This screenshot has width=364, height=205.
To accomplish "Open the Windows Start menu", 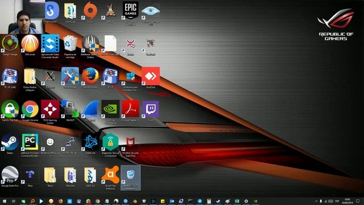I will pyautogui.click(x=4, y=201).
